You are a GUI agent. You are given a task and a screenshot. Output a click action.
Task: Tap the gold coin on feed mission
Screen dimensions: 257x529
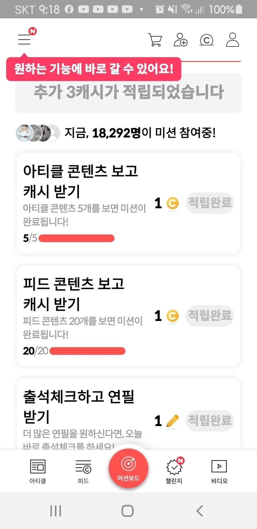pyautogui.click(x=172, y=316)
